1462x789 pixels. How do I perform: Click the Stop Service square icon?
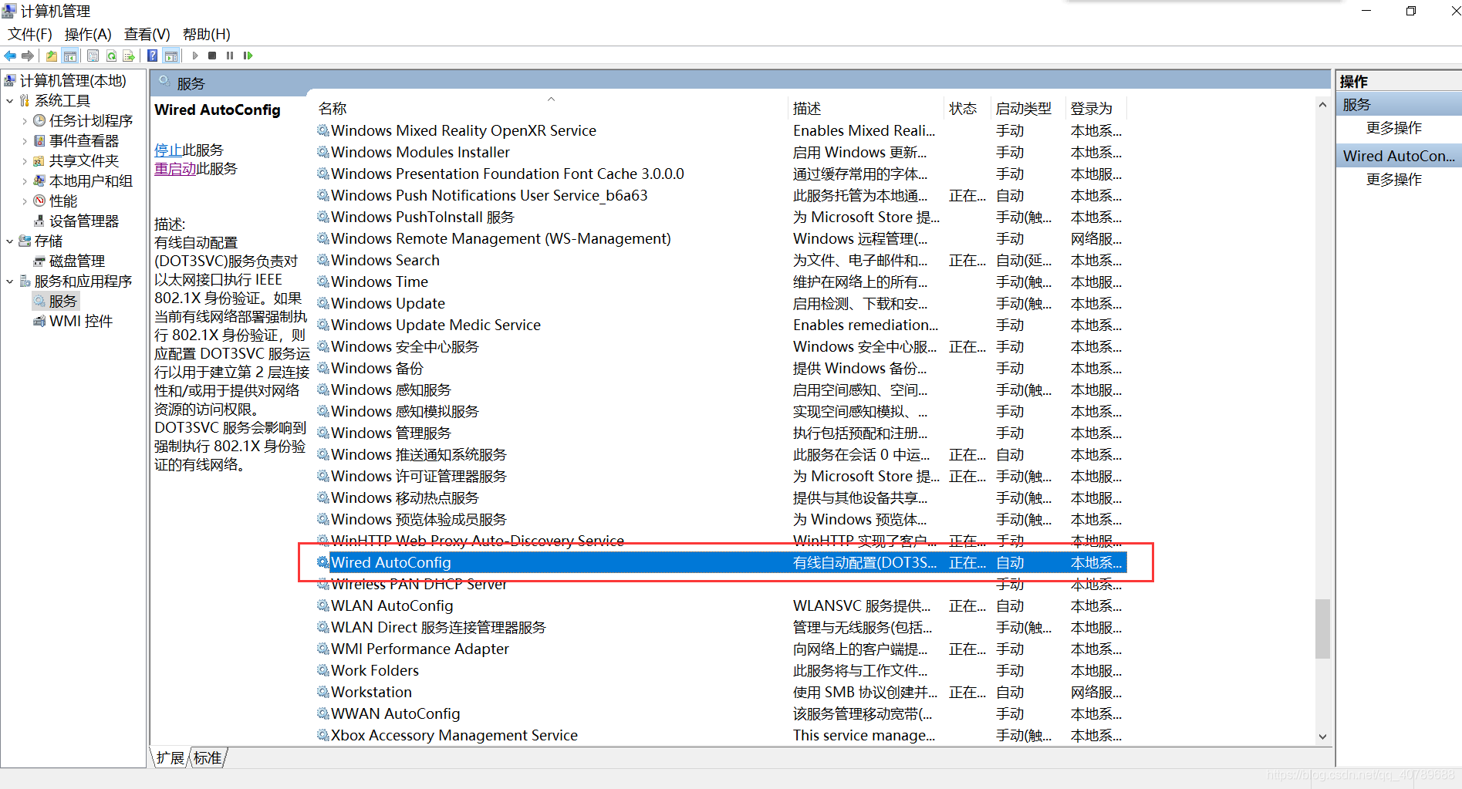212,56
